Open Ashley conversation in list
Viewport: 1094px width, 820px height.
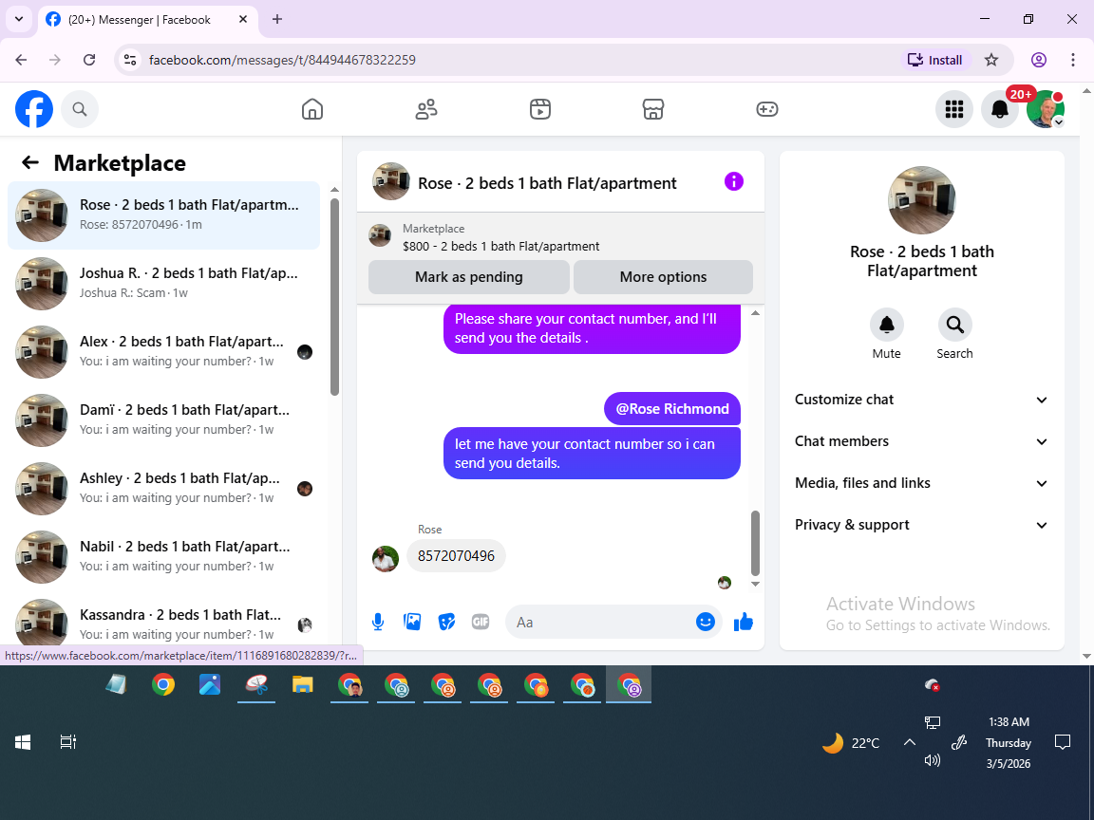(x=164, y=488)
